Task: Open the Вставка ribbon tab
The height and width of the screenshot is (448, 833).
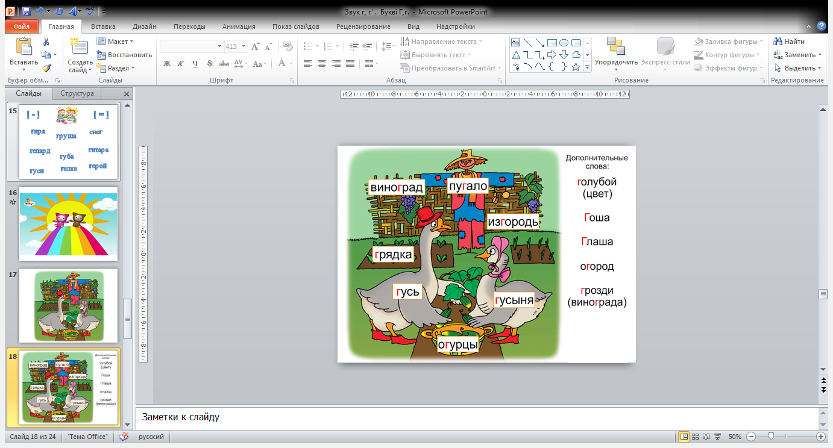Action: pyautogui.click(x=103, y=26)
